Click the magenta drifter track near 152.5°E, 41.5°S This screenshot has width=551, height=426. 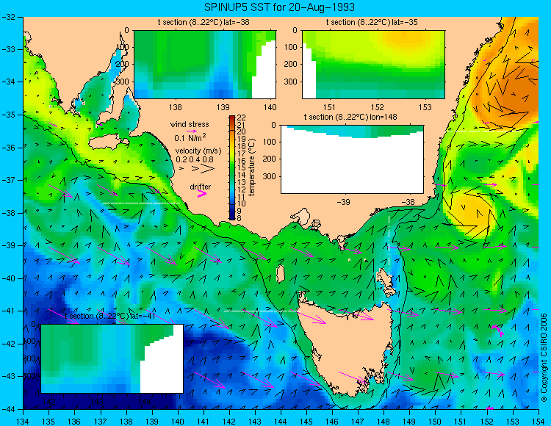tap(497, 330)
